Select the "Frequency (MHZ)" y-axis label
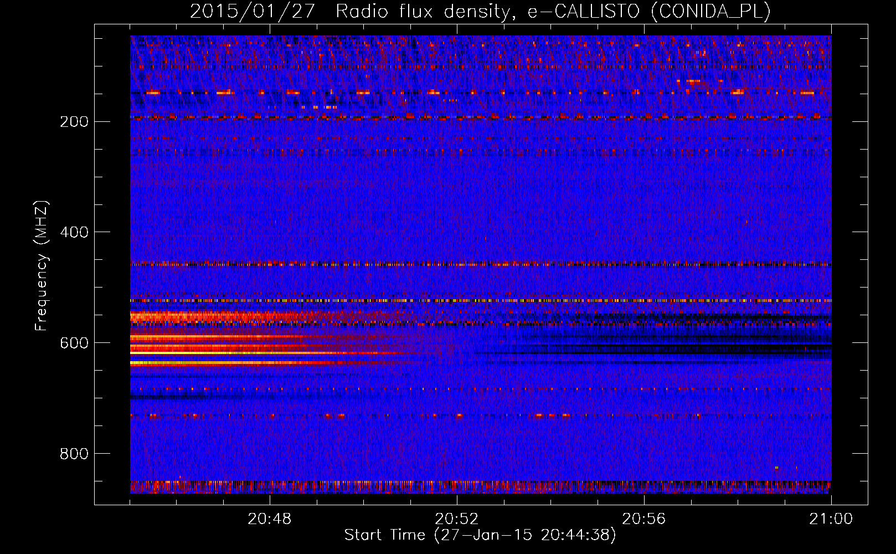The height and width of the screenshot is (554, 896). (42, 266)
